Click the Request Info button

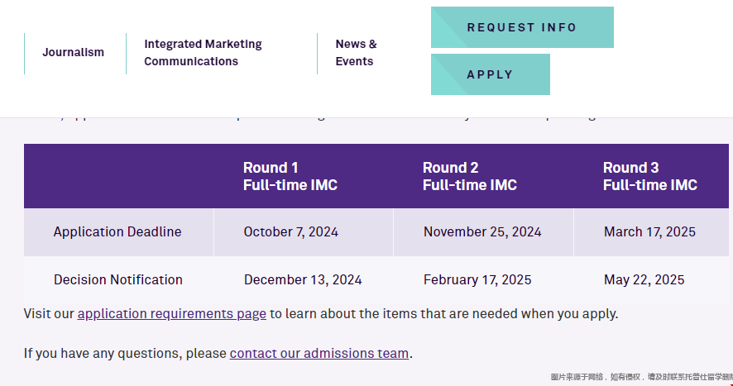point(522,27)
